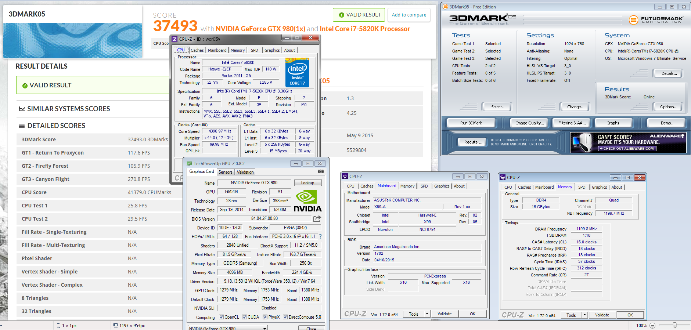Screen dimensions: 691x330
Task: Click the Intel Core i7 logo in CPU-Z
Action: [297, 73]
